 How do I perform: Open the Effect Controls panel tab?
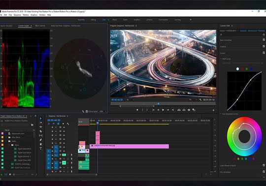pos(40,26)
